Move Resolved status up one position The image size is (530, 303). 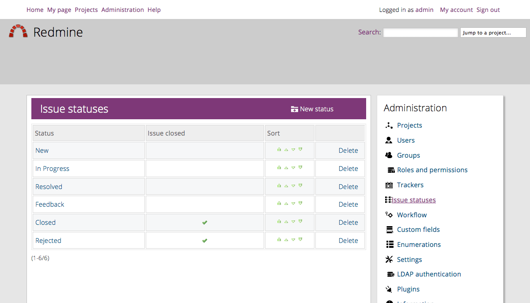(x=286, y=186)
